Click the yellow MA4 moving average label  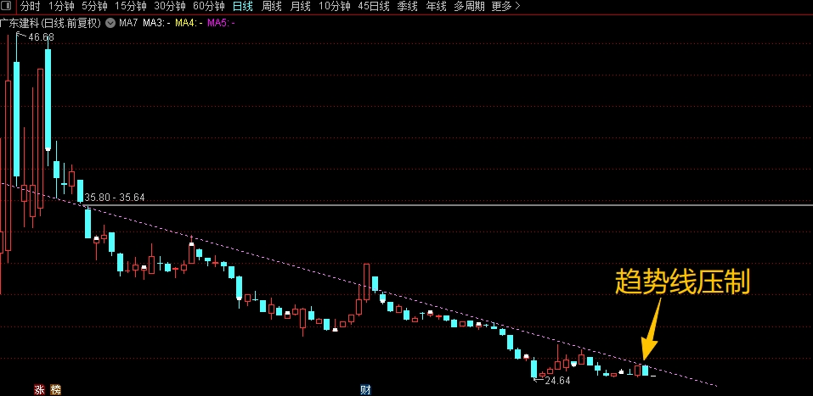coord(189,23)
